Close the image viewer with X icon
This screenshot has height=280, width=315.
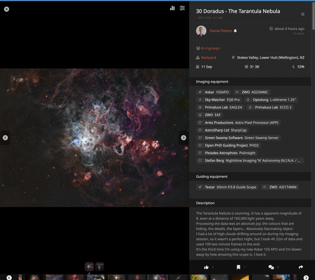7,9
